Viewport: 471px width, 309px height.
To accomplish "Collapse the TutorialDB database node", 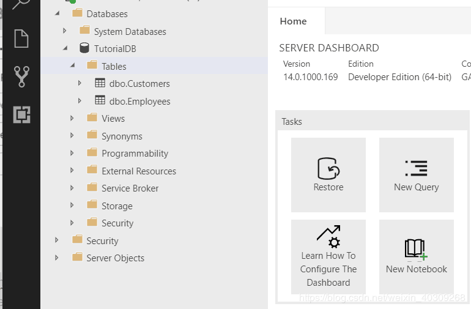I will [x=65, y=48].
